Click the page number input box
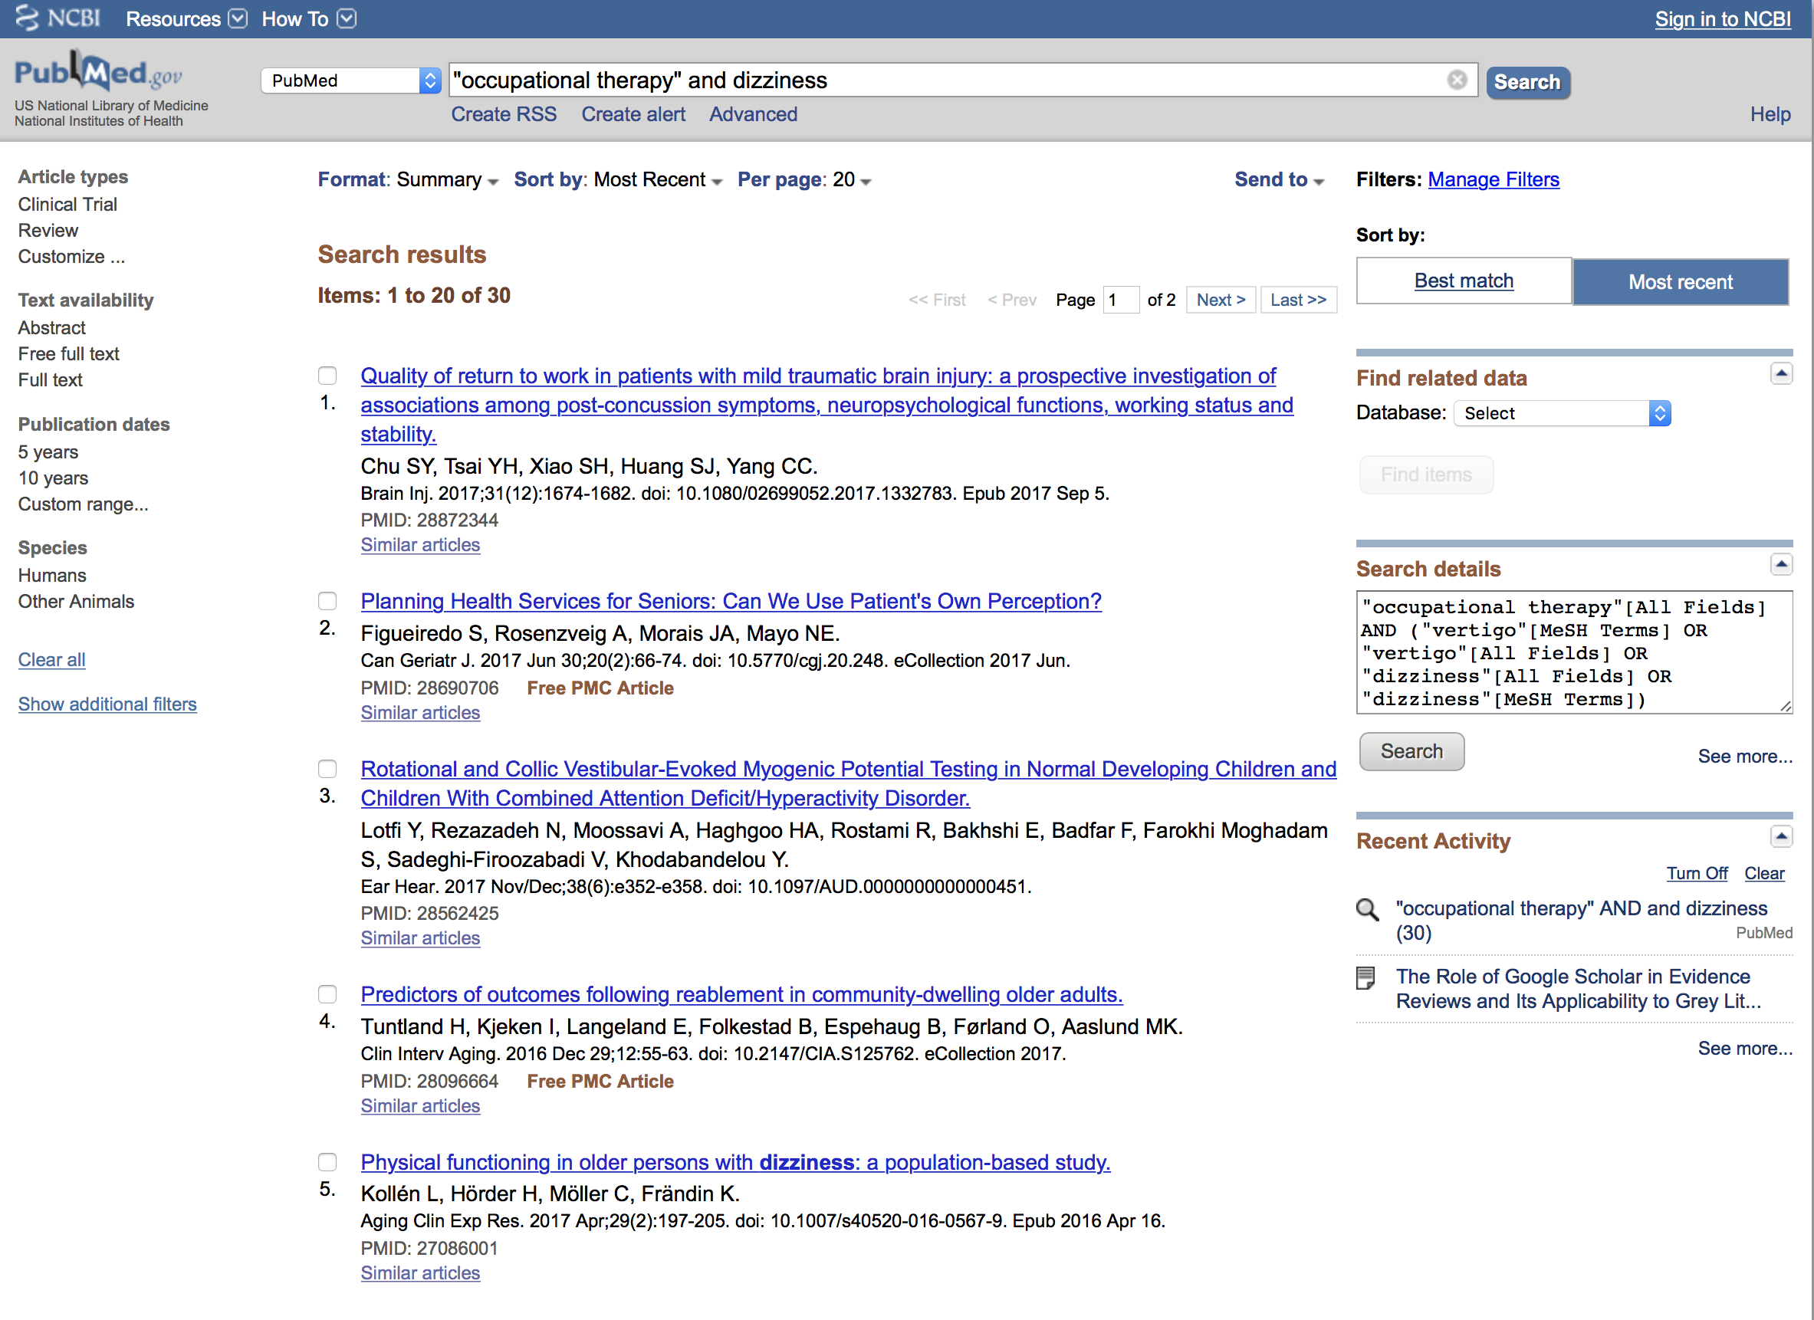 tap(1121, 300)
